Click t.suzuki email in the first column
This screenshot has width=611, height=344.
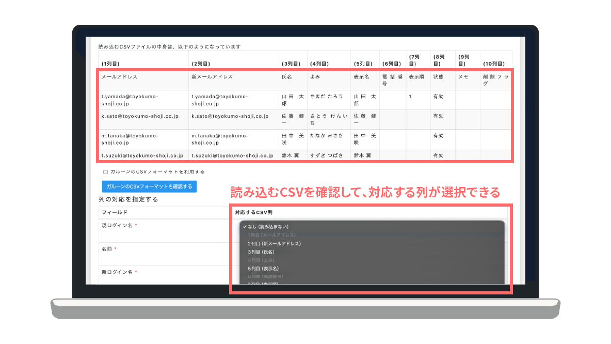(x=143, y=155)
